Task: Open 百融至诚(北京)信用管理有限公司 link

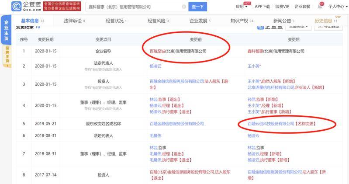Action: [x=178, y=51]
